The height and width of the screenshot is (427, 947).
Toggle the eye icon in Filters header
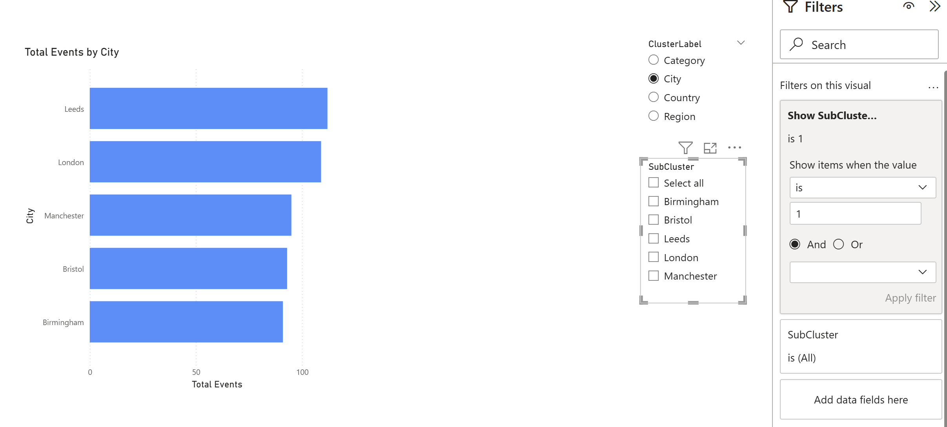pos(909,6)
